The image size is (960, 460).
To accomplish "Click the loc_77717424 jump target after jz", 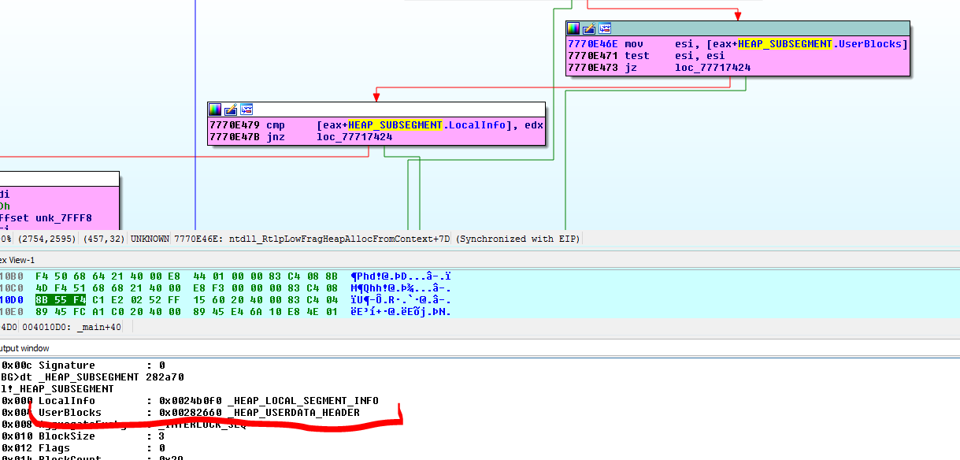I will coord(712,68).
